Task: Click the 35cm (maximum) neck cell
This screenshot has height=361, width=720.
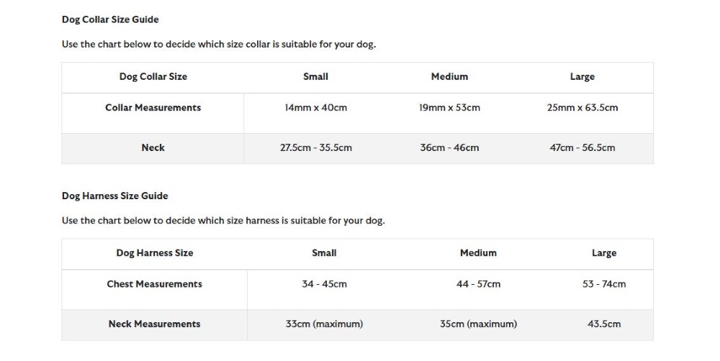Action: tap(479, 324)
